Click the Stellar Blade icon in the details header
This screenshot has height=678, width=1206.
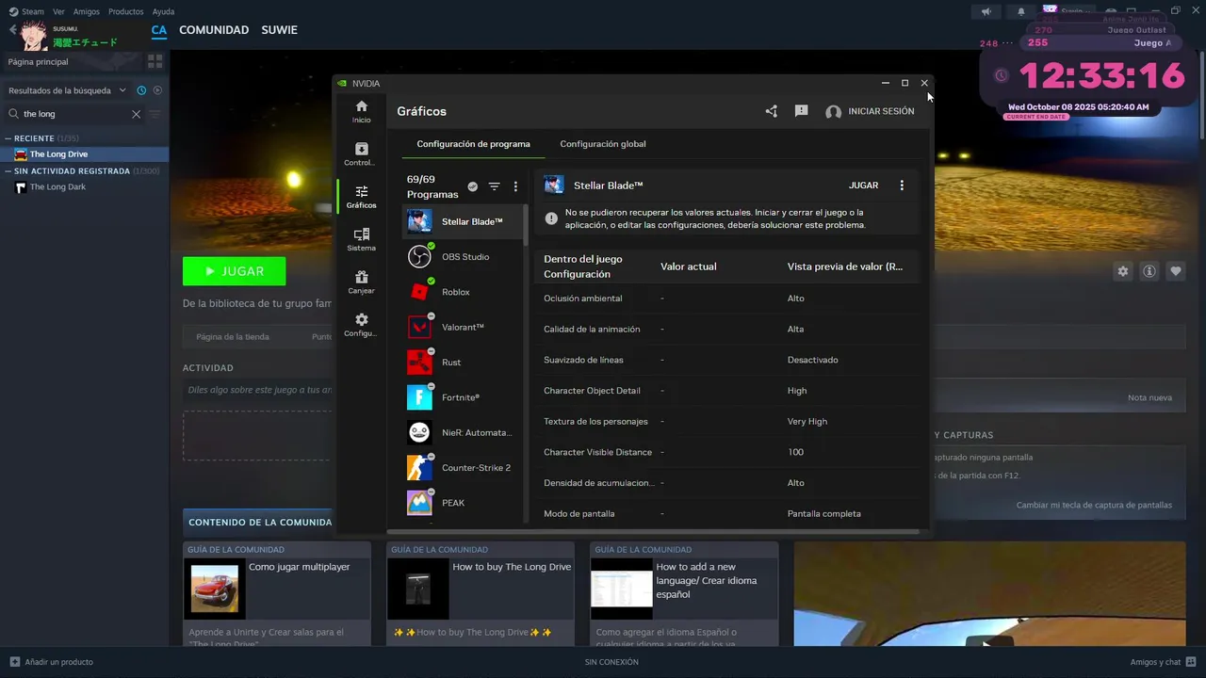554,185
